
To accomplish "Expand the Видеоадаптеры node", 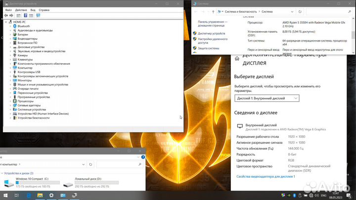I will click(x=10, y=39).
